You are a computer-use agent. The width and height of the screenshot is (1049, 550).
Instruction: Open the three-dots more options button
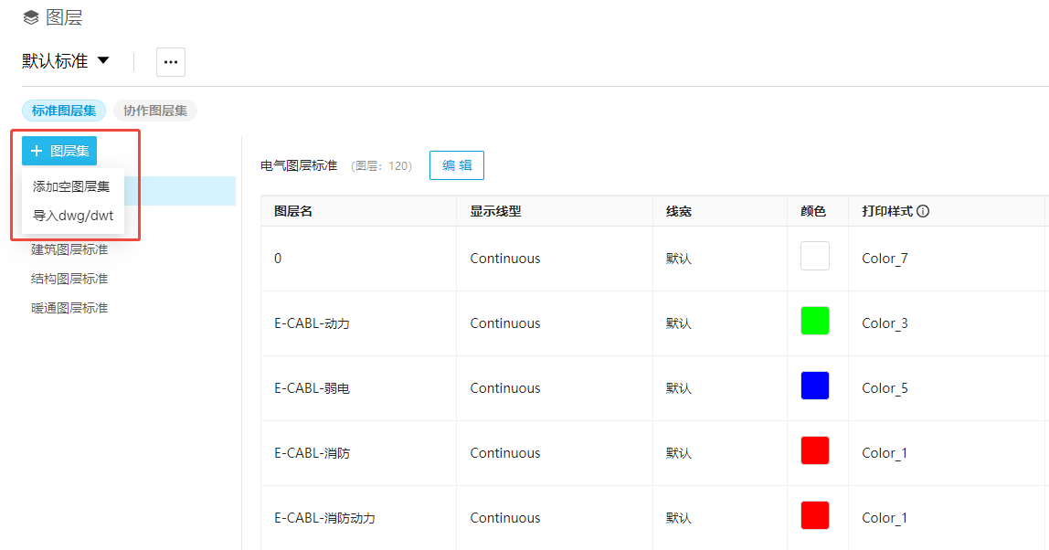(171, 62)
